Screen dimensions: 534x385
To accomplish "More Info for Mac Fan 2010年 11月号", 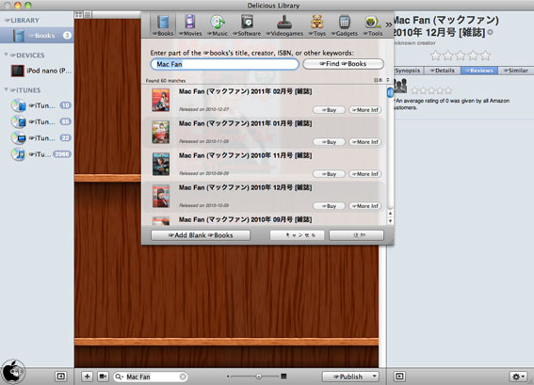I will tap(365, 174).
